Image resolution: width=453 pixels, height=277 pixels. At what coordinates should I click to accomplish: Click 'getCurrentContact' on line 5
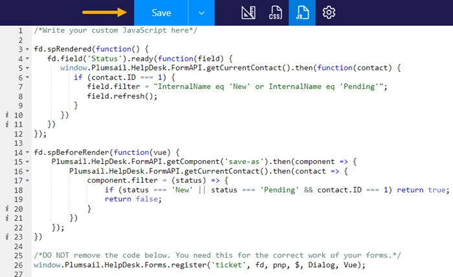tap(244, 68)
